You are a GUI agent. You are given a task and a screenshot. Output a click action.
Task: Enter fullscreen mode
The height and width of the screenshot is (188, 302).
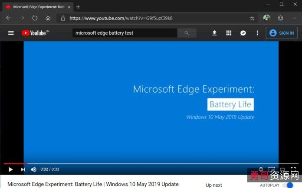pyautogui.click(x=293, y=169)
